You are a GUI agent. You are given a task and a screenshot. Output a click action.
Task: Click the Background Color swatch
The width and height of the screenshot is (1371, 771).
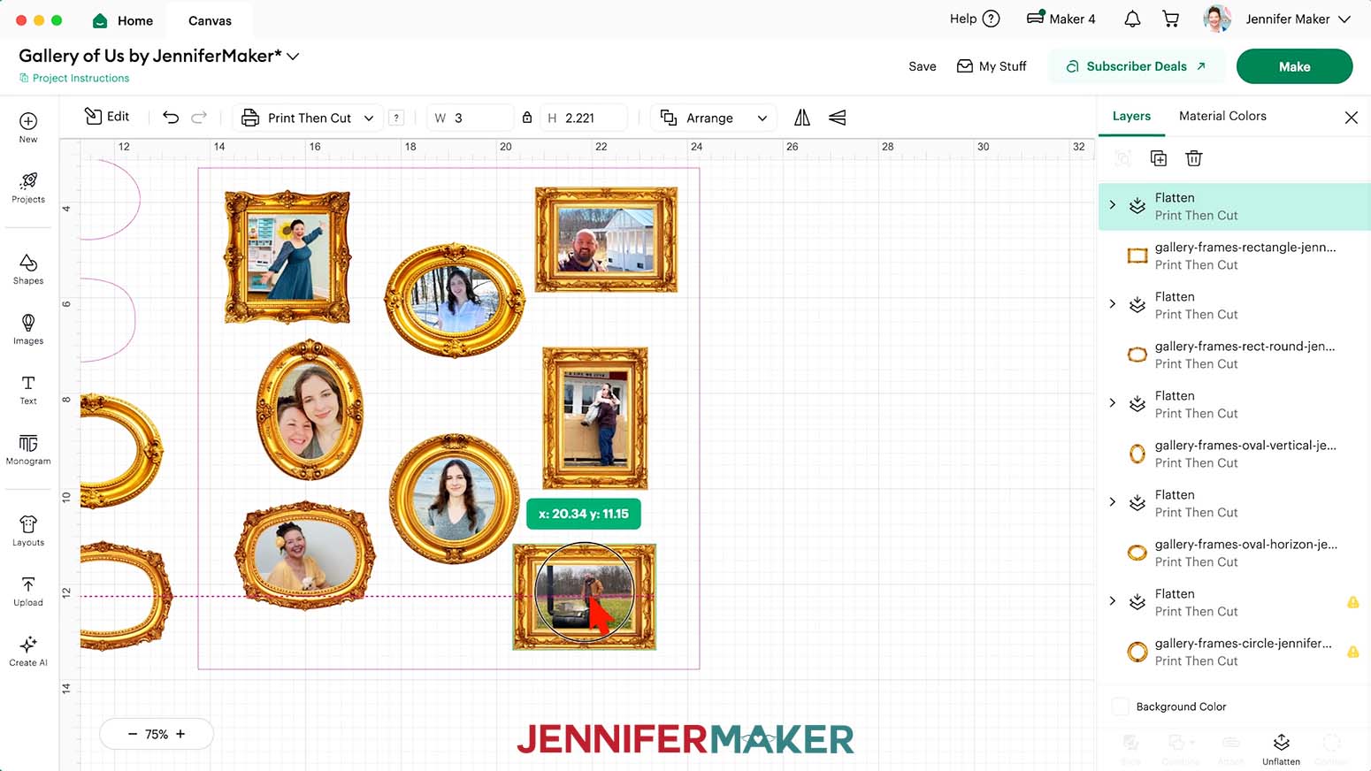(x=1120, y=706)
